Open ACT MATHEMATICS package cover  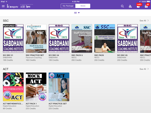coord(13,87)
